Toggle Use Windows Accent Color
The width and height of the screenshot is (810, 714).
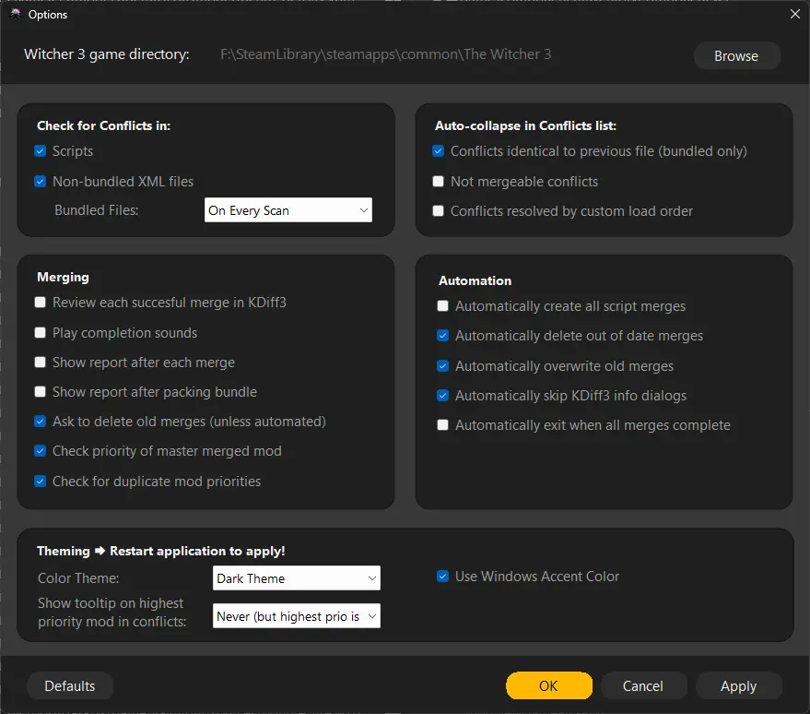[442, 577]
